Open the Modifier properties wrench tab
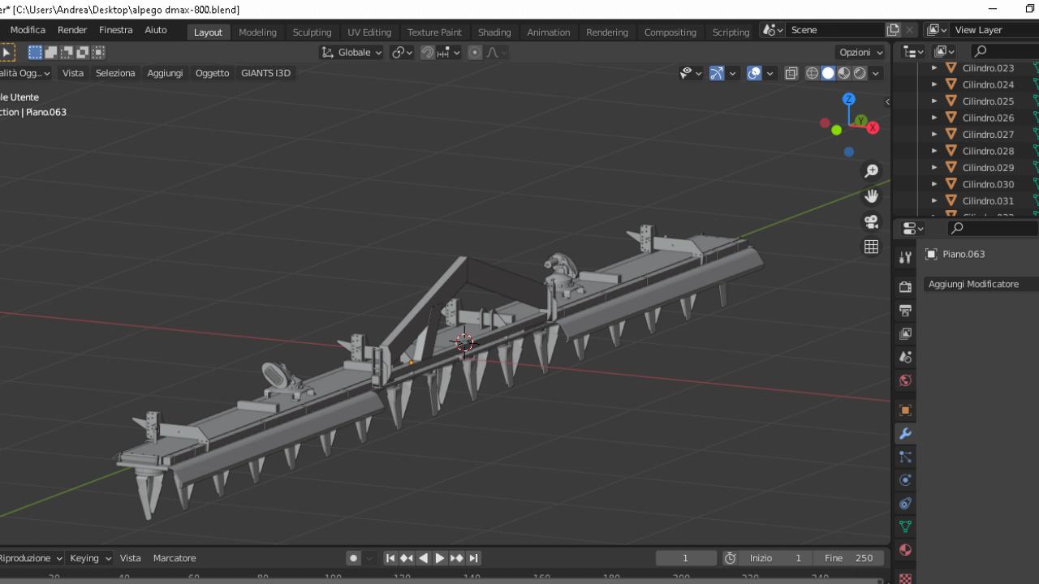 [x=905, y=434]
